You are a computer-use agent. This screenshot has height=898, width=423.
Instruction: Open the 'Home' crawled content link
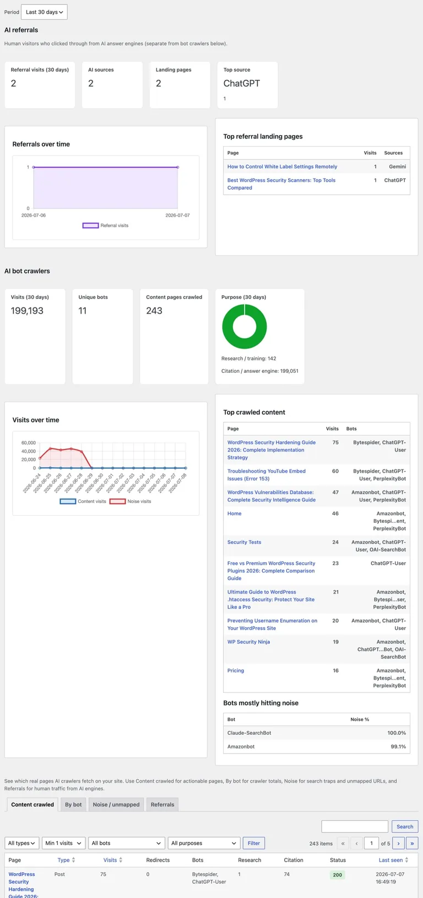235,514
